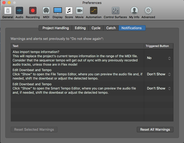Open Smart Tempo Editor 'Don't Show' dropdown
The height and width of the screenshot is (143, 184).
coord(159,88)
